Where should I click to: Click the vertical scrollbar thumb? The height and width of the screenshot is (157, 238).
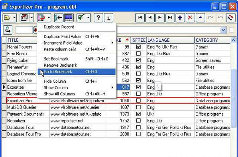tap(233, 99)
